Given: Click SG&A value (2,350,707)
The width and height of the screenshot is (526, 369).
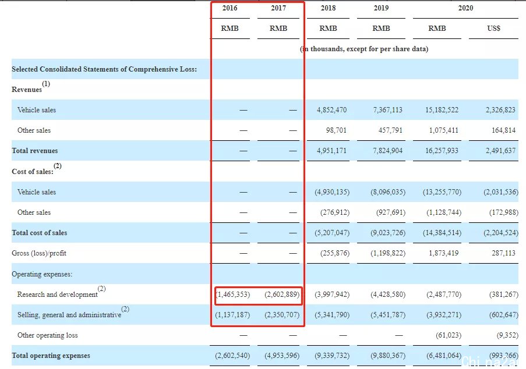Looking at the screenshot, I should point(282,315).
